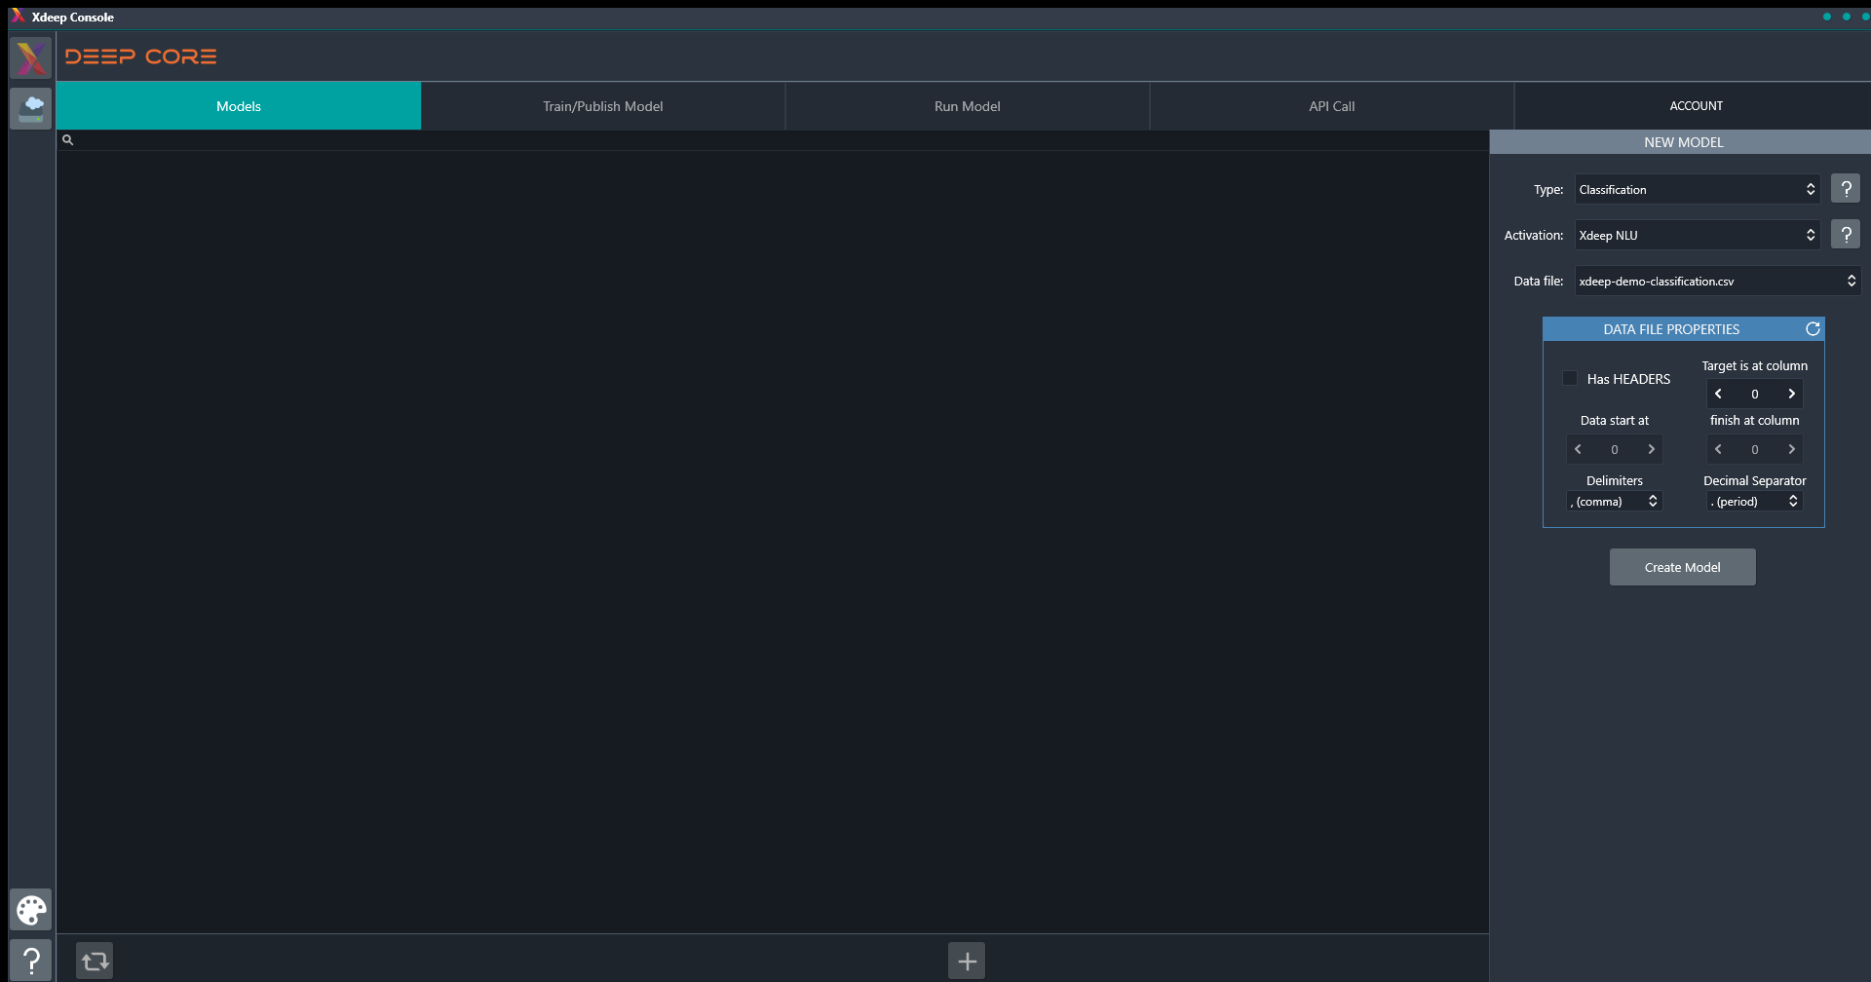Open help for Activation
The width and height of the screenshot is (1871, 982).
(x=1846, y=235)
